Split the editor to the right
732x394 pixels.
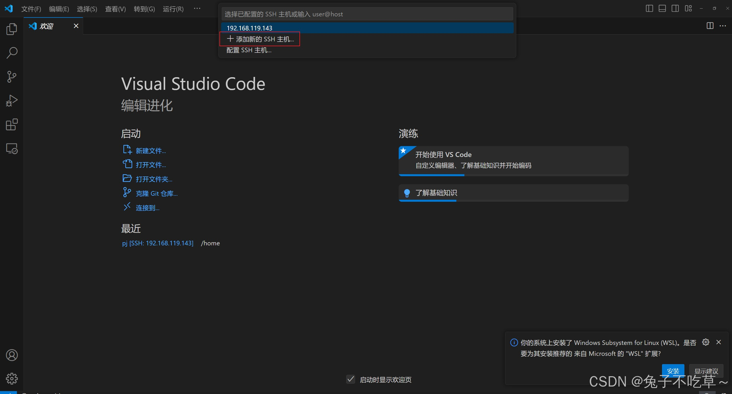710,26
